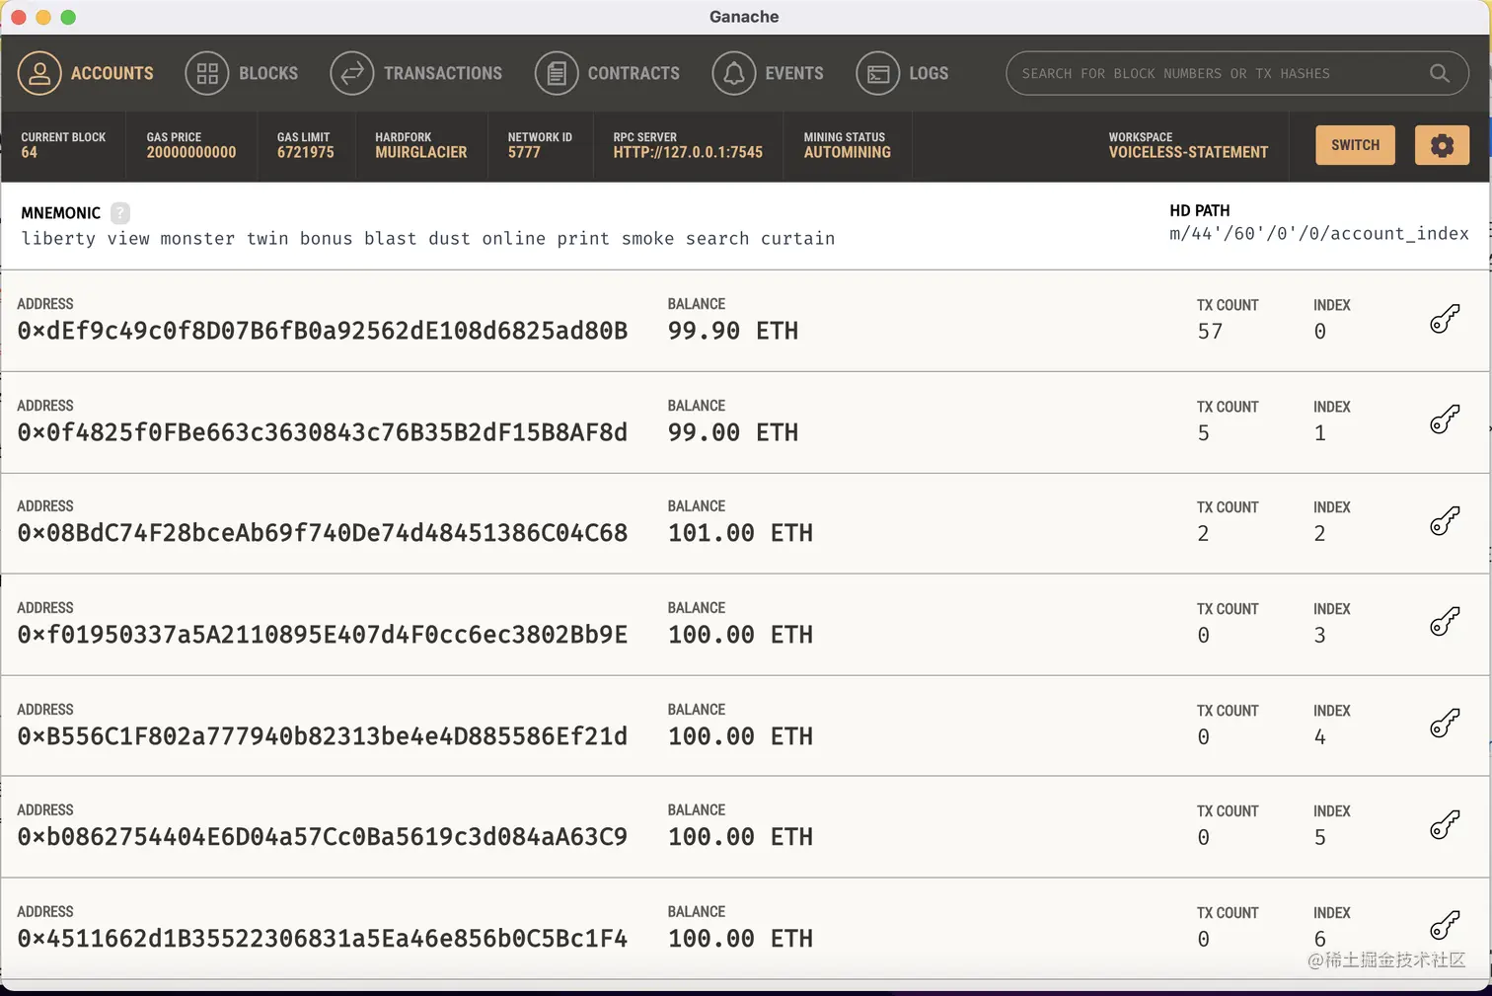Click the Logs terminal icon
Viewport: 1492px width, 996px height.
coord(878,73)
